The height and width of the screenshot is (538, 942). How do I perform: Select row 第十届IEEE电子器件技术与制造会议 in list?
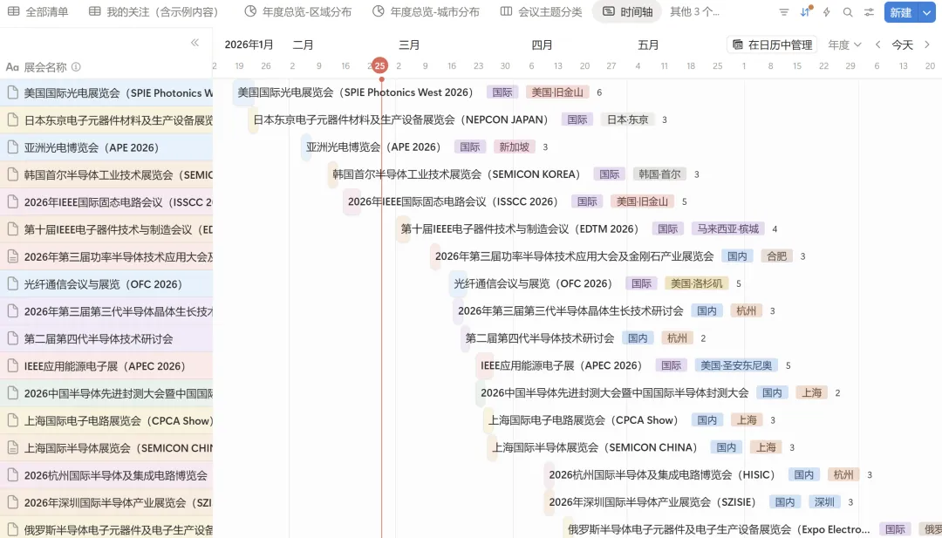coord(106,229)
